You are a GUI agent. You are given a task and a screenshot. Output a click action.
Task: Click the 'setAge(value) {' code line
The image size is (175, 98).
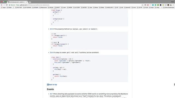point(59,19)
